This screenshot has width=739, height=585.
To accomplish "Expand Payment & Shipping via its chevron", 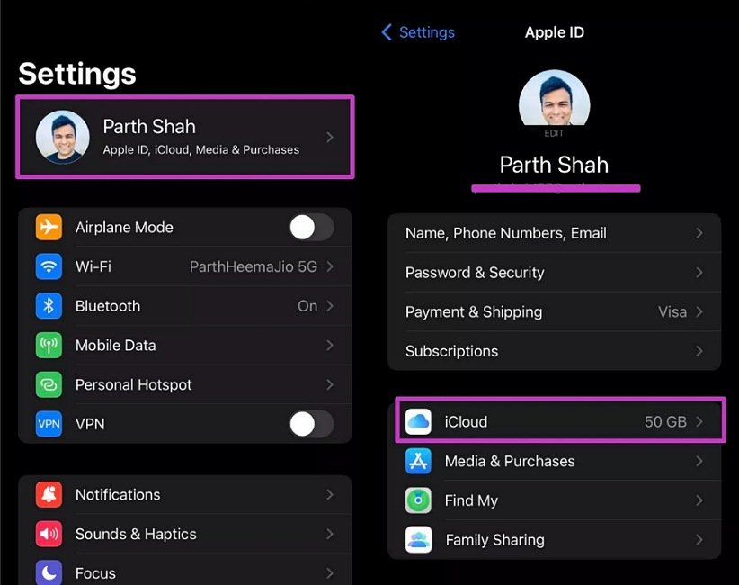I will pyautogui.click(x=699, y=312).
